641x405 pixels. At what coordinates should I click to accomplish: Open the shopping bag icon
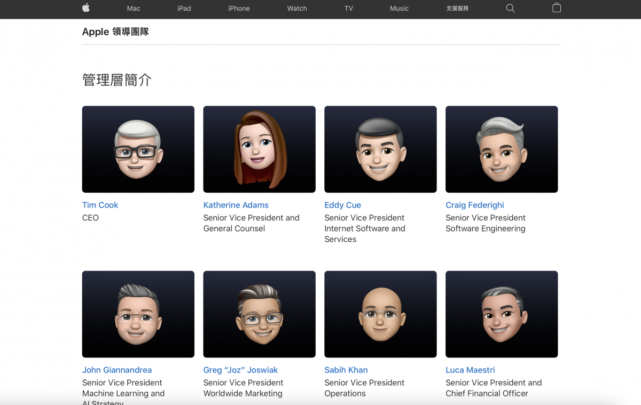pyautogui.click(x=557, y=7)
